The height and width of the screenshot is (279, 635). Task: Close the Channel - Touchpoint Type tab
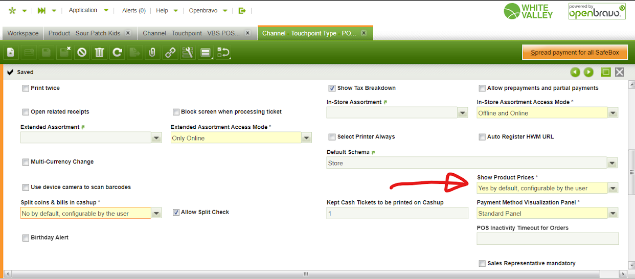(x=364, y=33)
